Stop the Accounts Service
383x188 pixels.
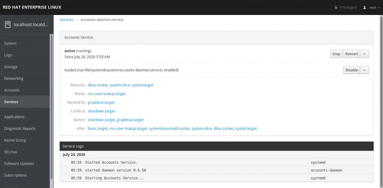point(336,54)
